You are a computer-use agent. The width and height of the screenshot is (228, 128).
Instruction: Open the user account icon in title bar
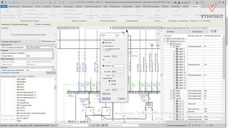(179, 2)
